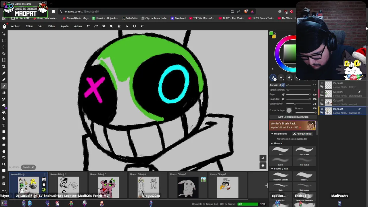
Task: Click the undo arrow in top toolbar
Action: [89, 26]
